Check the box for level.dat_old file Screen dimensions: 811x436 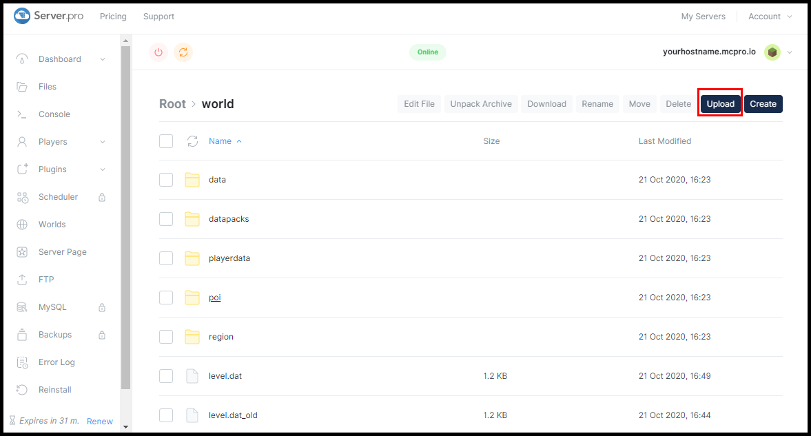coord(166,415)
